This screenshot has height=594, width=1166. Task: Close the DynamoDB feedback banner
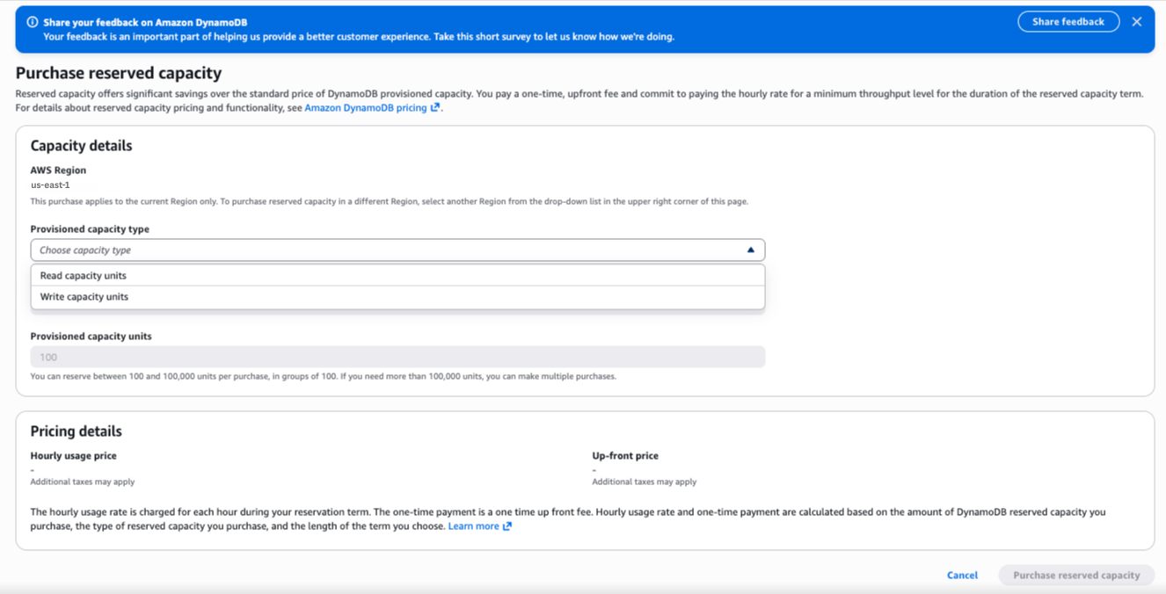coord(1136,22)
